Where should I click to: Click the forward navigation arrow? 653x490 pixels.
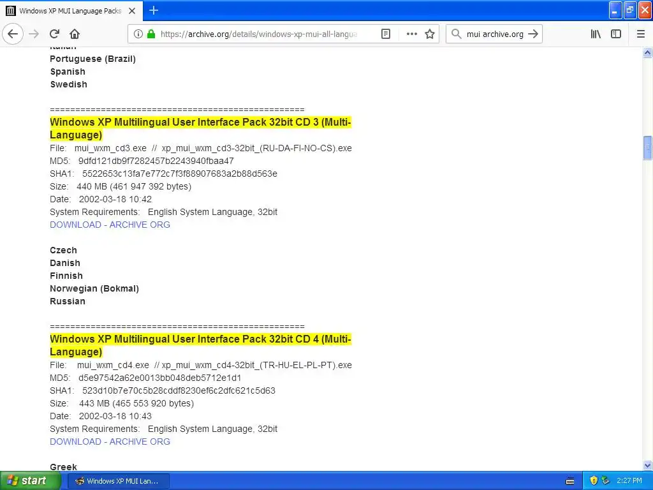(34, 34)
